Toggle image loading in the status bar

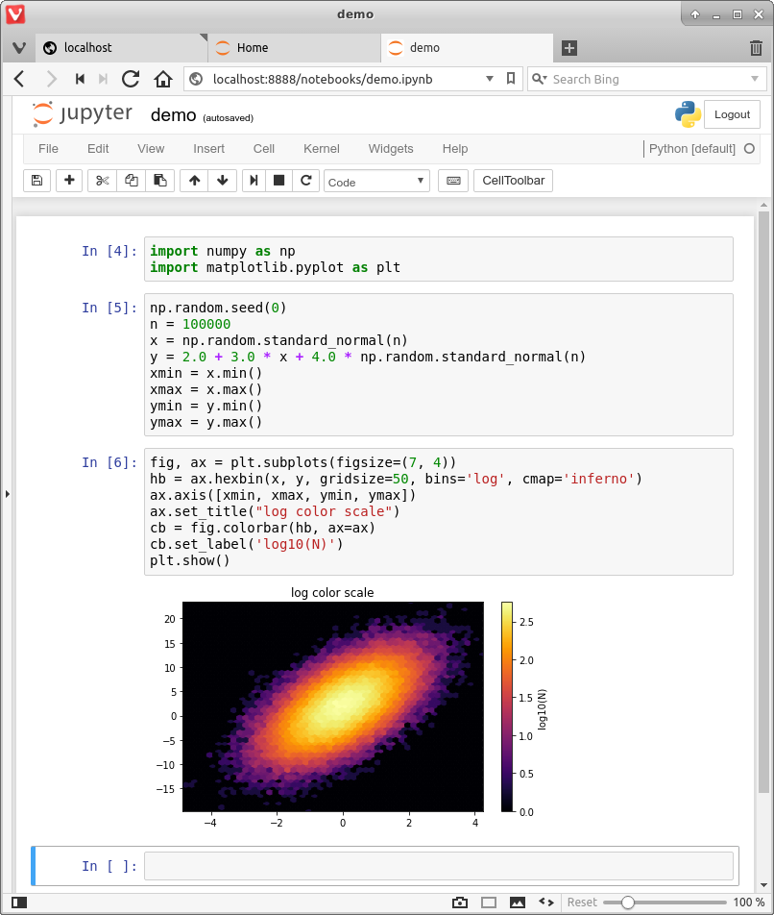coord(518,903)
